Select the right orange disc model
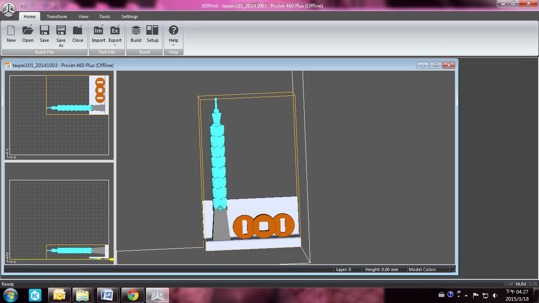 click(284, 225)
